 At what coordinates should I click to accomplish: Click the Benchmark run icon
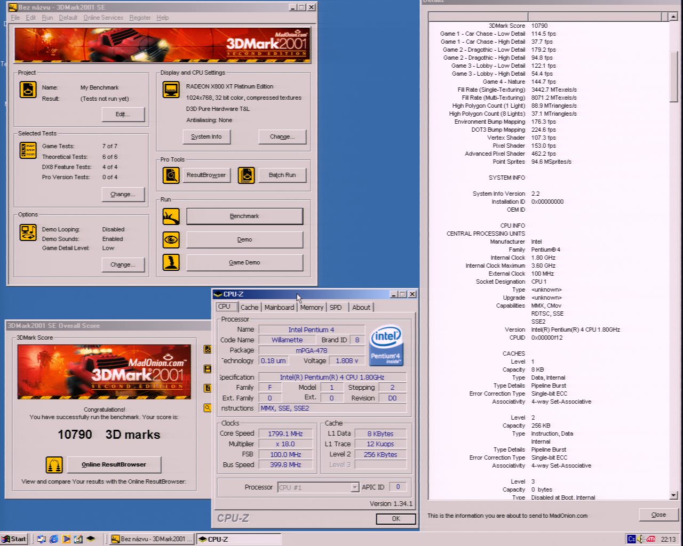[171, 216]
